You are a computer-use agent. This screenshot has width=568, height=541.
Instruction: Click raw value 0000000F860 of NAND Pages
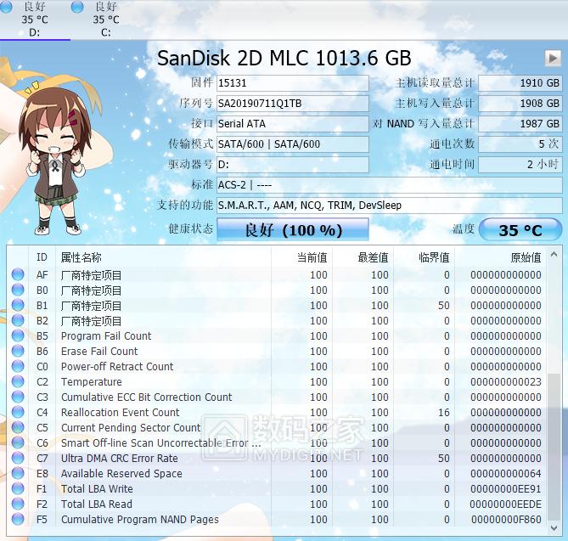pos(506,519)
